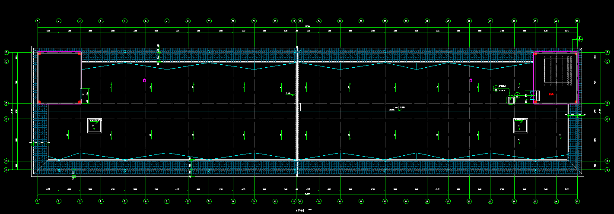Click the top-left red column of the left room
614x214 pixels.
pyautogui.click(x=39, y=54)
